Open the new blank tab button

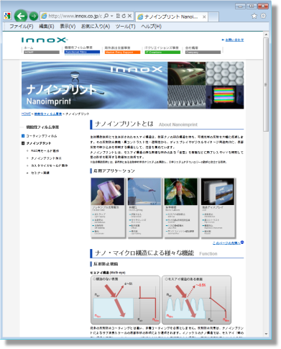point(213,17)
